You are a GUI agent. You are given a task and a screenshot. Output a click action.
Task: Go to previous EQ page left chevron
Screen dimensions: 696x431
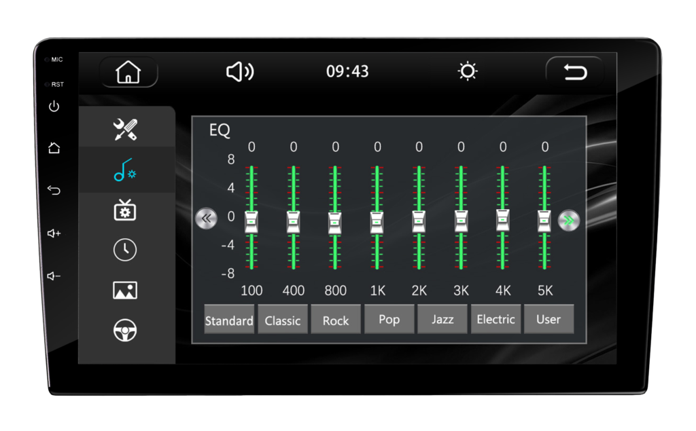207,219
